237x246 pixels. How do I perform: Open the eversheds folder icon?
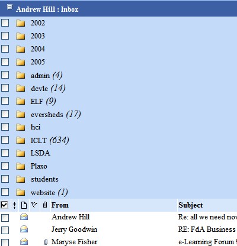pyautogui.click(x=20, y=114)
